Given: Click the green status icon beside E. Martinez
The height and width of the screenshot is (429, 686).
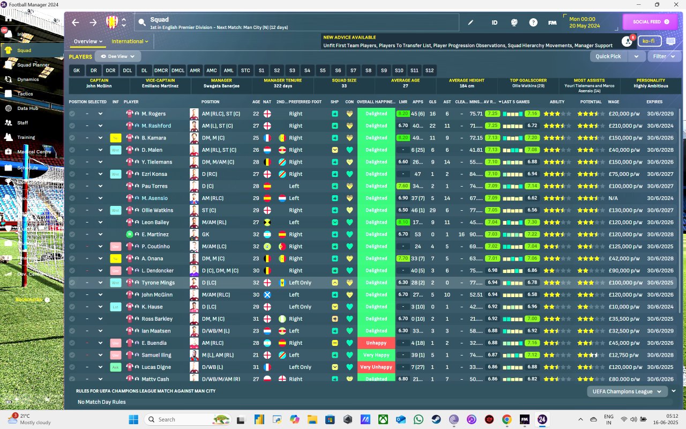Looking at the screenshot, I should pos(129,234).
